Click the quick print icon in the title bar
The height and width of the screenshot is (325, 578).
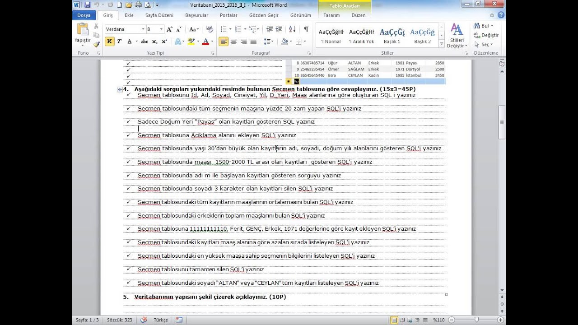(138, 5)
